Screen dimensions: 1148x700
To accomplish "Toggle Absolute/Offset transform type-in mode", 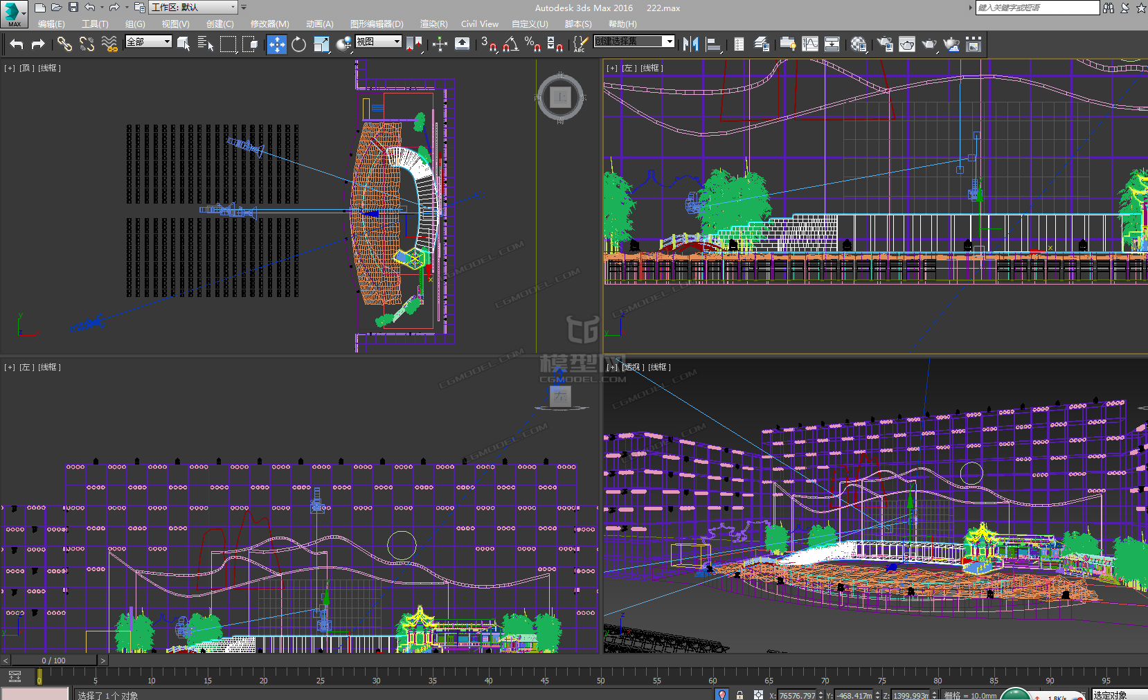I will [x=758, y=695].
